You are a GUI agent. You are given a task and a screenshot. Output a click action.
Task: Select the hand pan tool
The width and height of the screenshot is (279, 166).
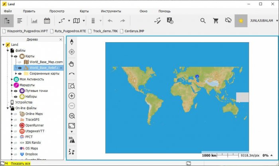[x=72, y=64]
